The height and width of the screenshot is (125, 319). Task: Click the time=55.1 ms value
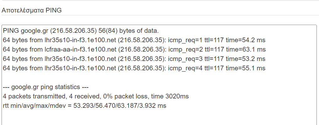pos(246,68)
